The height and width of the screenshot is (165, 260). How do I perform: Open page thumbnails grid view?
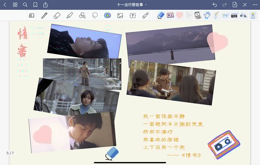pos(15,5)
